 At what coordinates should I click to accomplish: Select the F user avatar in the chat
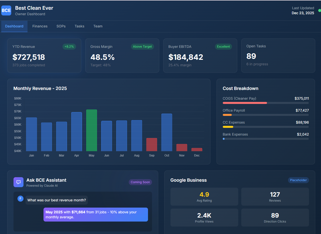20,199
